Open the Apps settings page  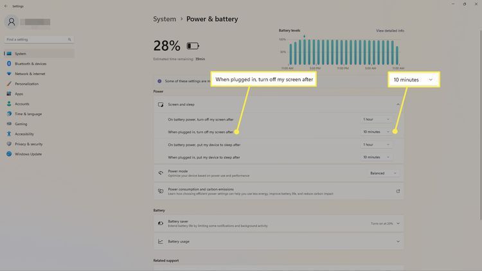click(x=19, y=94)
